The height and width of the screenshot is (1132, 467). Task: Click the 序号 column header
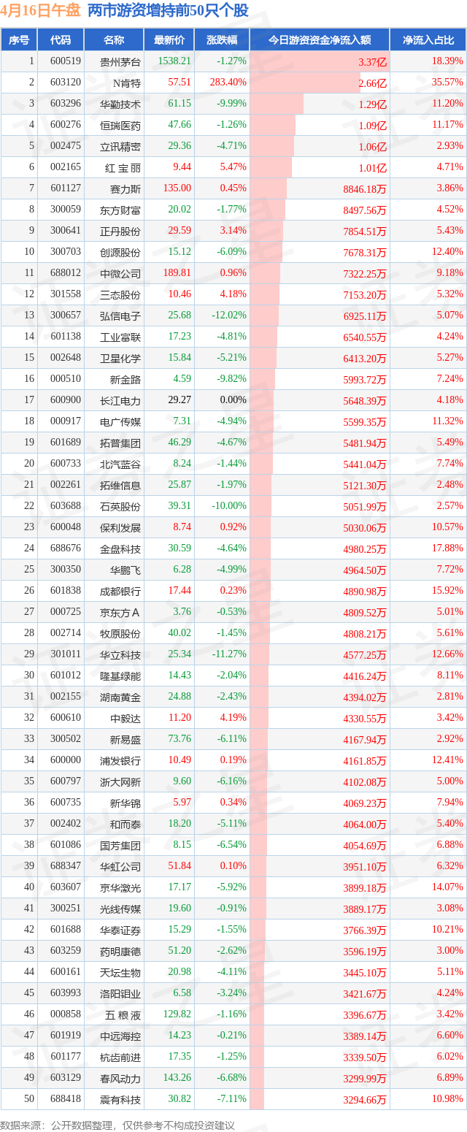pyautogui.click(x=19, y=39)
